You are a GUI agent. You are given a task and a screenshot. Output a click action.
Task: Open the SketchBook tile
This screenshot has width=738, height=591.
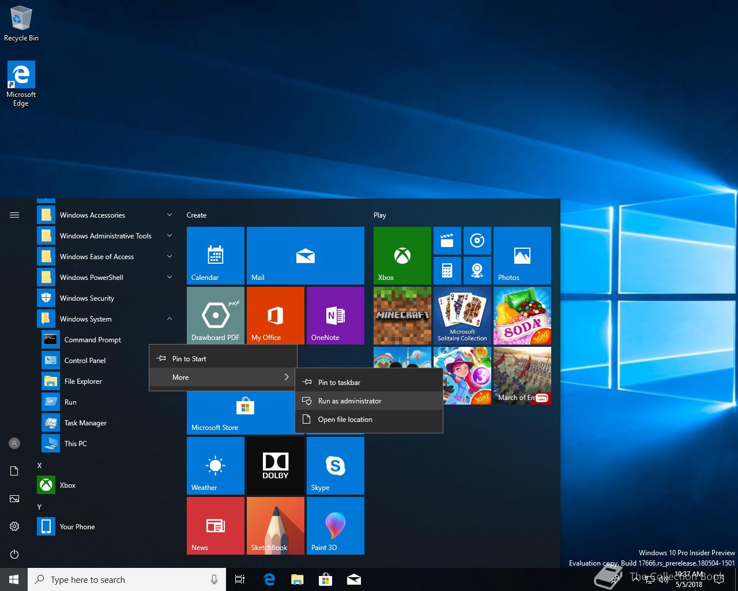pos(276,526)
